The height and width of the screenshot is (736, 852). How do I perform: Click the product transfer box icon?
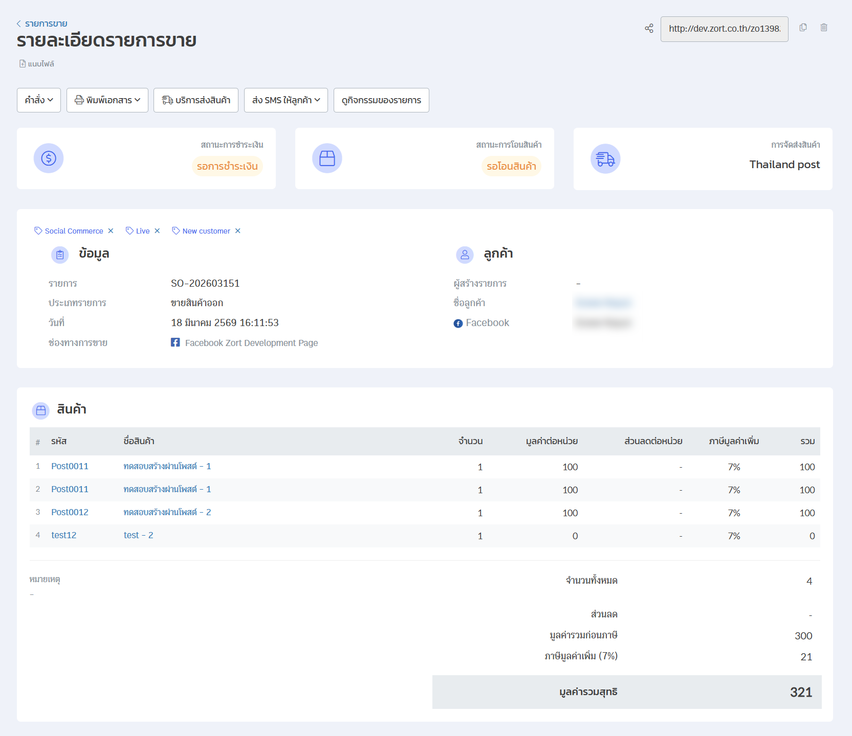click(x=327, y=158)
